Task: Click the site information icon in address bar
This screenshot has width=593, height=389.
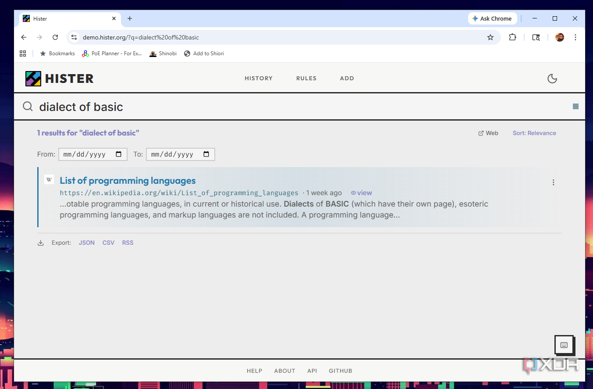Action: coord(74,37)
